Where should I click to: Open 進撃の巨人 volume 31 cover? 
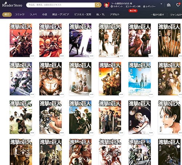[x=51, y=40]
